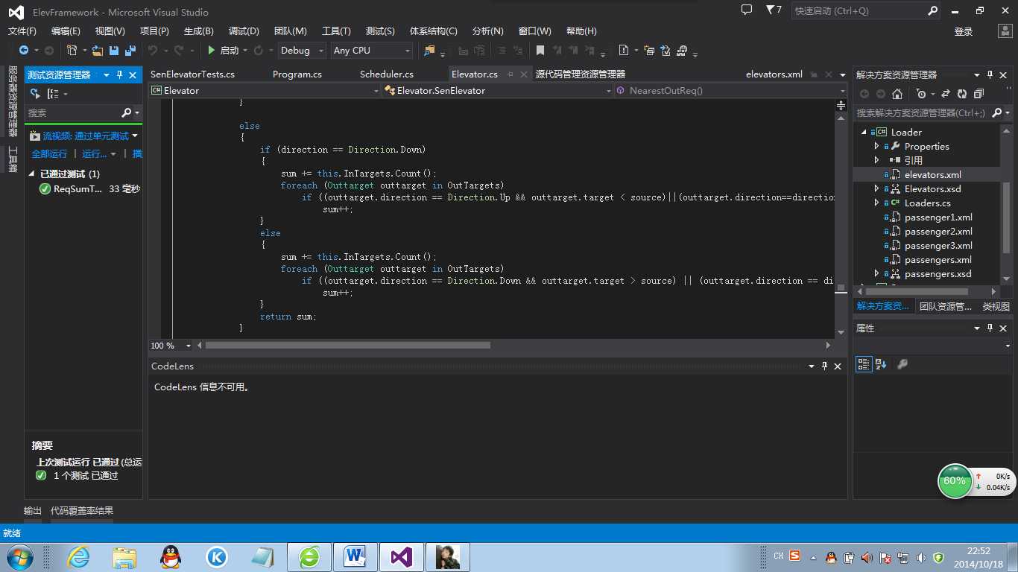This screenshot has width=1018, height=572.
Task: Click the notifications flag showing 7
Action: [774, 10]
